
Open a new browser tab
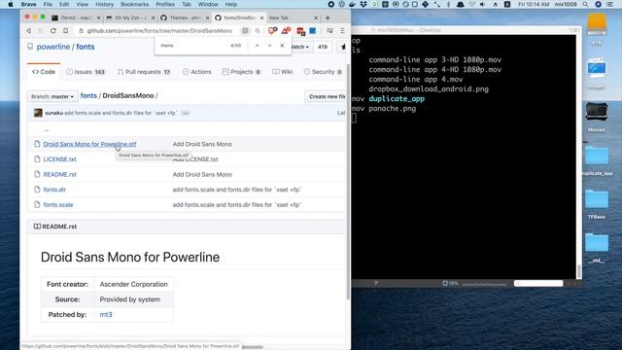[x=328, y=17]
